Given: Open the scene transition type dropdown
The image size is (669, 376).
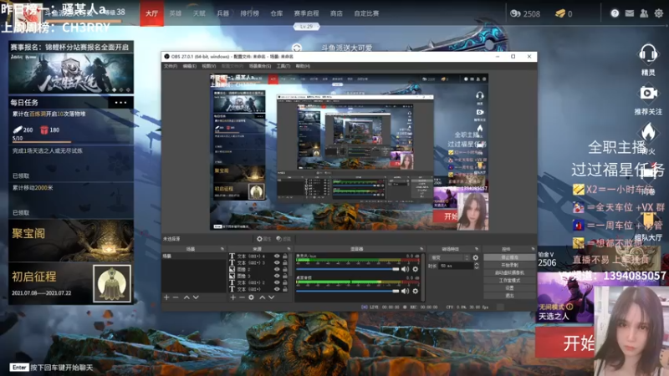Looking at the screenshot, I should (x=450, y=257).
